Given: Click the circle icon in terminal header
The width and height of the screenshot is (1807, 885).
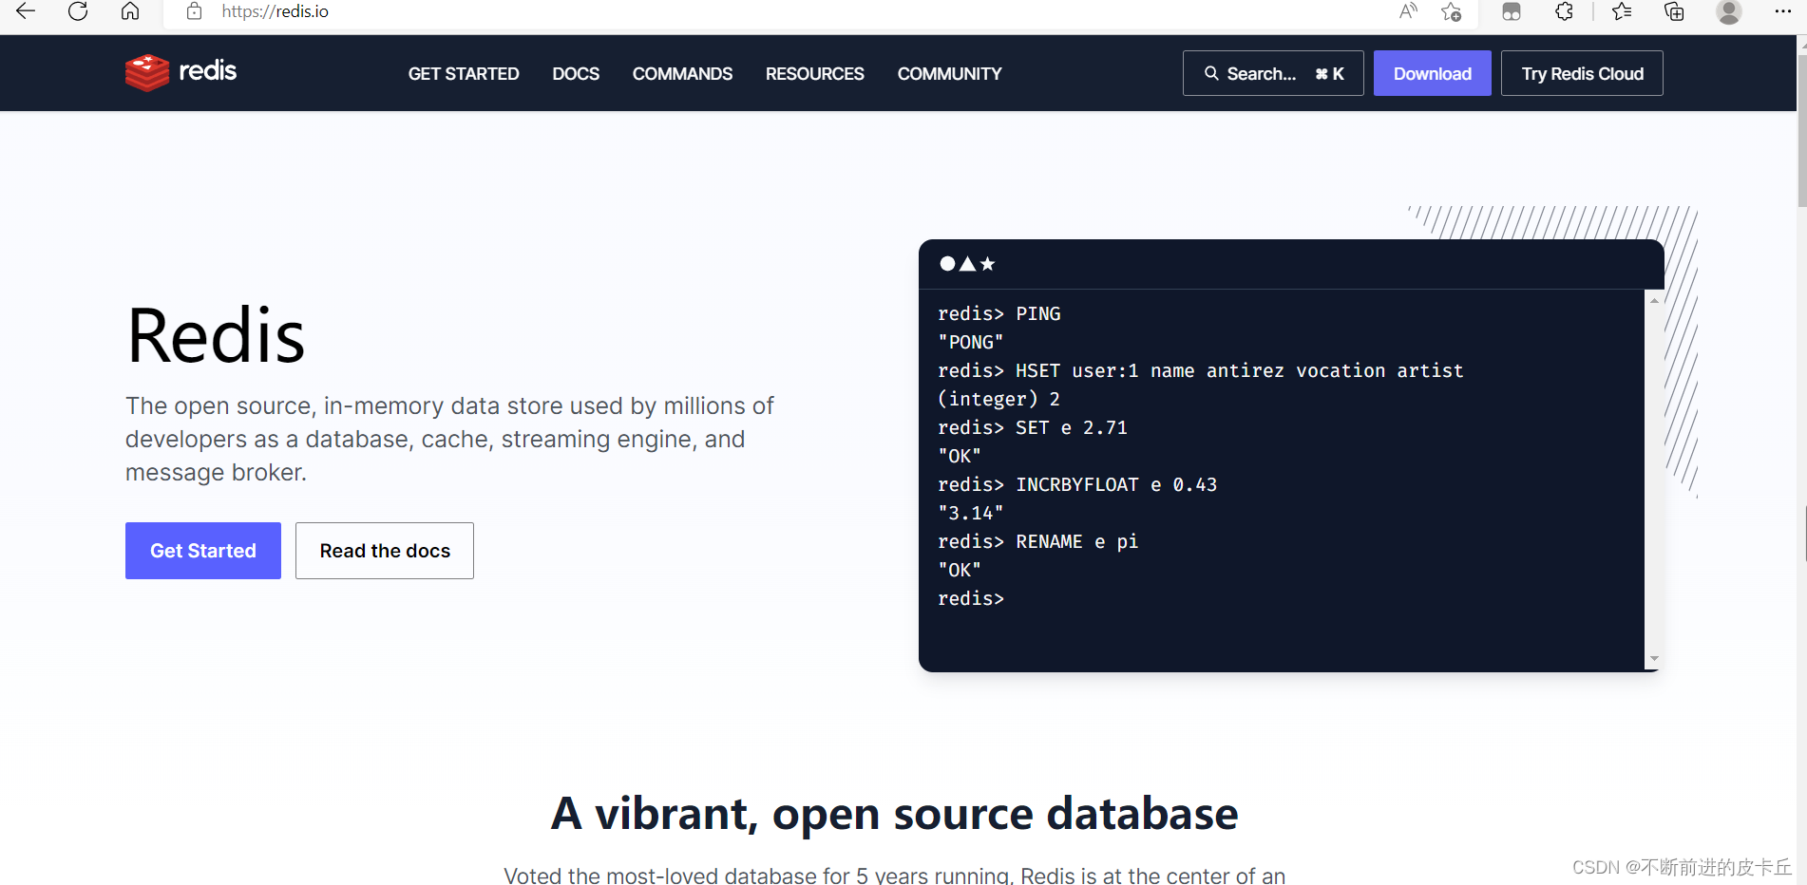Looking at the screenshot, I should [x=947, y=264].
